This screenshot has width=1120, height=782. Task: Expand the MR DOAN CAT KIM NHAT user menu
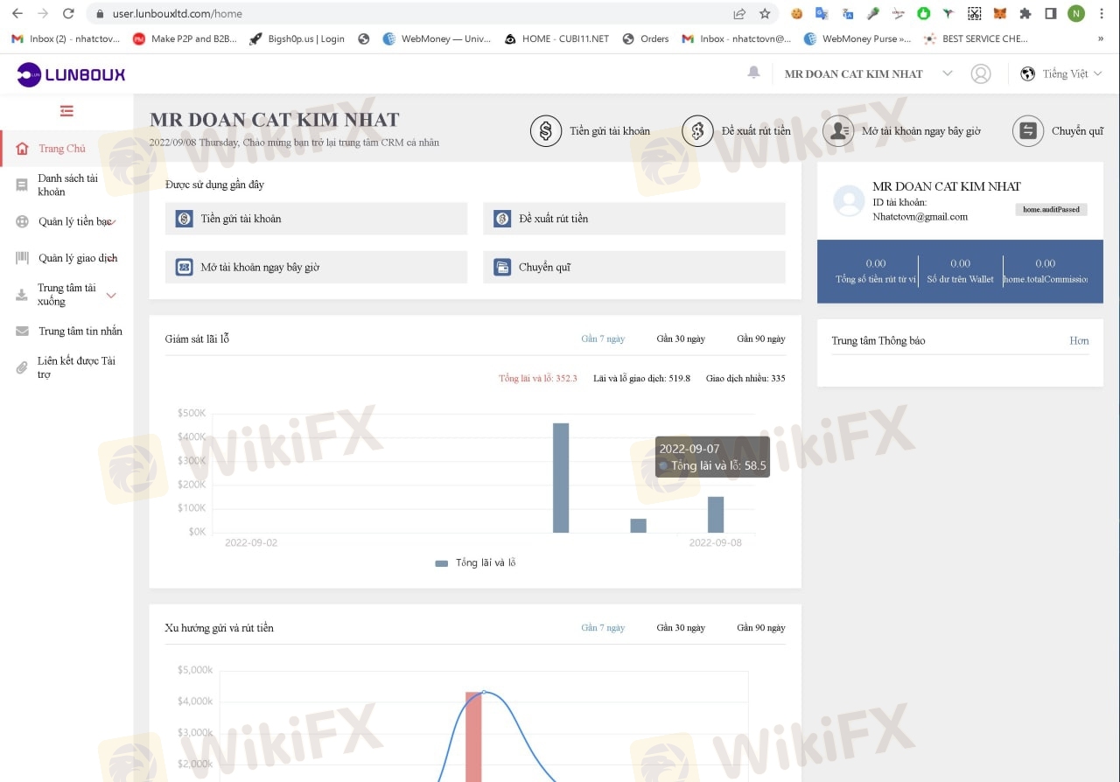pyautogui.click(x=865, y=74)
